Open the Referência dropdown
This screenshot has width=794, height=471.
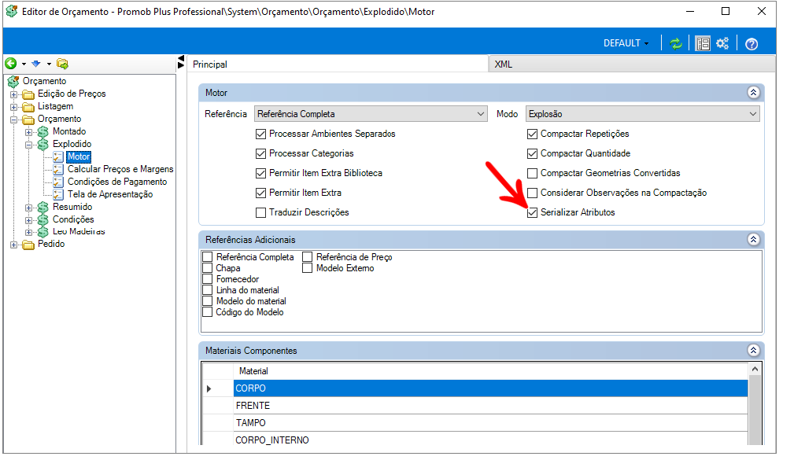pos(371,114)
